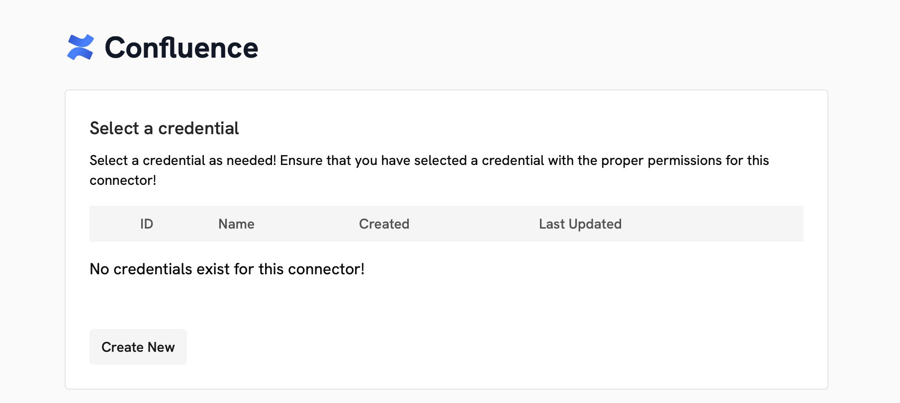Click the Create New button

click(138, 346)
